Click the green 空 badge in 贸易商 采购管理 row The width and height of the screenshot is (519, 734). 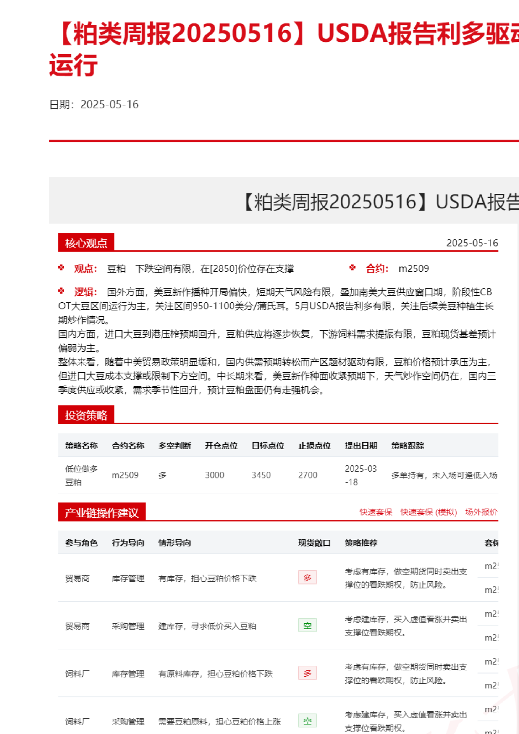coord(307,625)
